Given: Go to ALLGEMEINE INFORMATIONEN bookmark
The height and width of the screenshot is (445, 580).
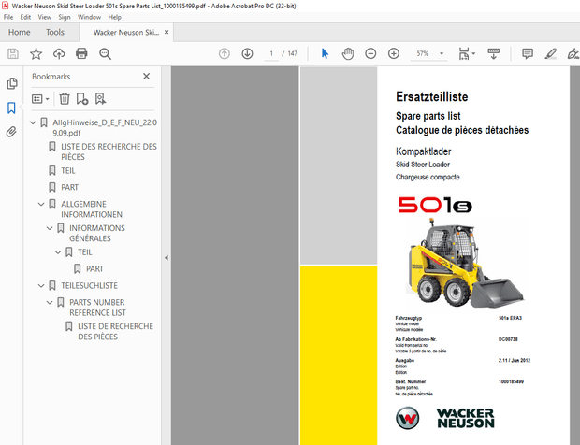Looking at the screenshot, I should click(x=92, y=209).
